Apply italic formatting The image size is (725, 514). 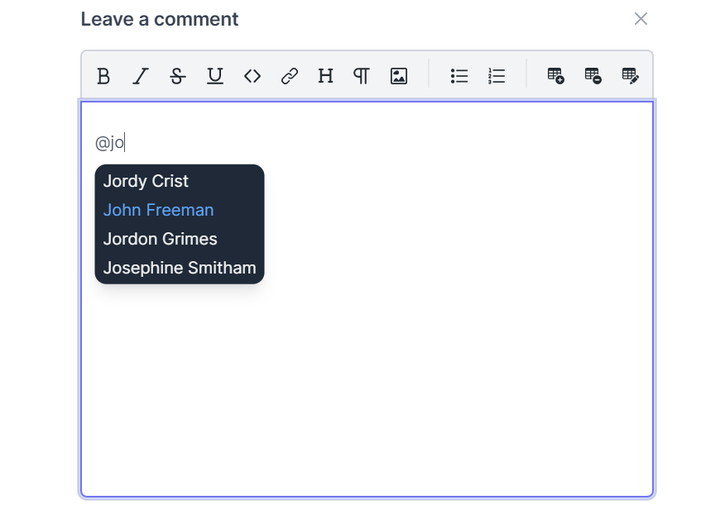(141, 76)
